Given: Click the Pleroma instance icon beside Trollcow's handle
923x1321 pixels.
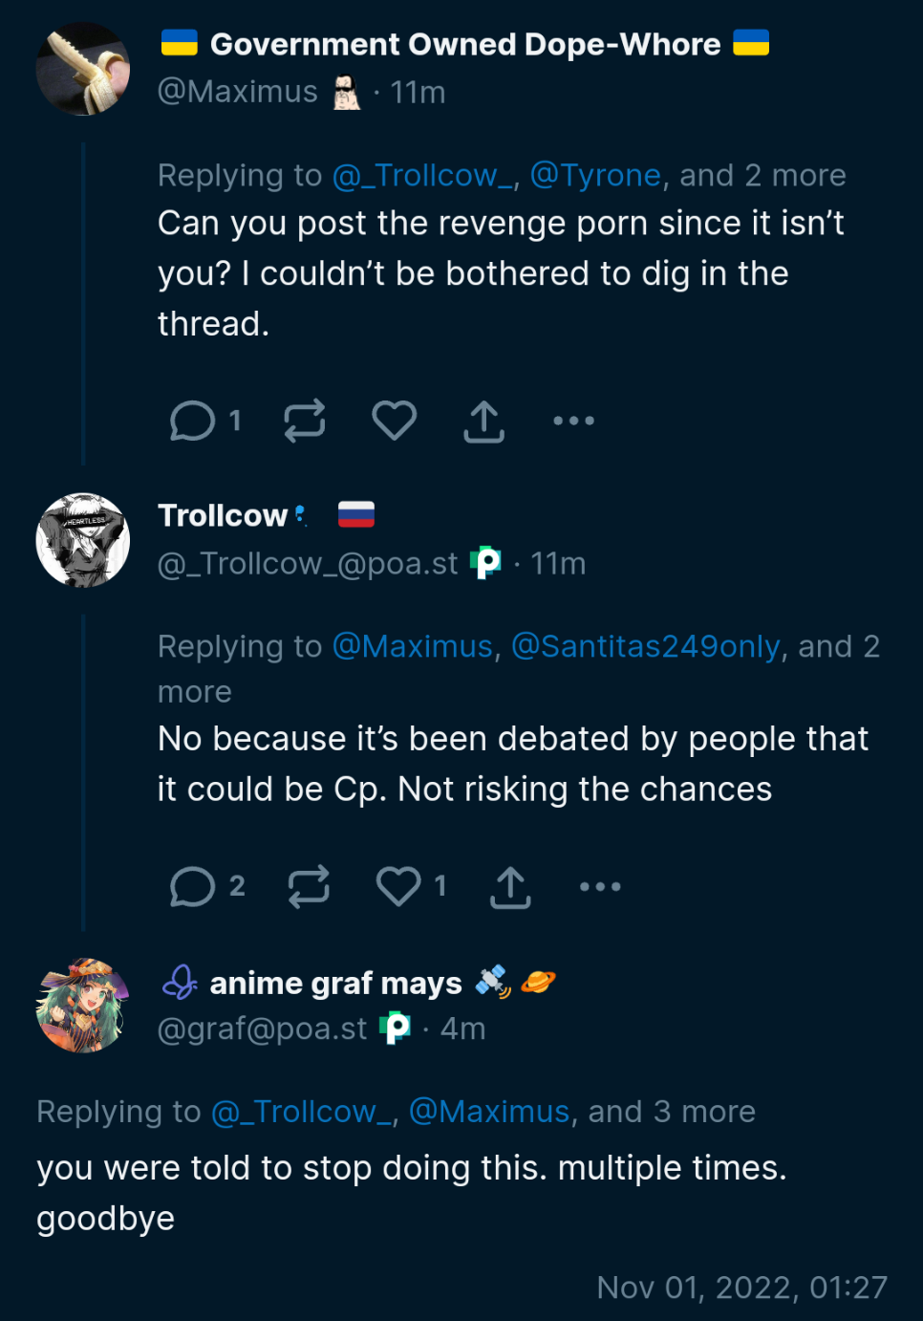Looking at the screenshot, I should (486, 563).
